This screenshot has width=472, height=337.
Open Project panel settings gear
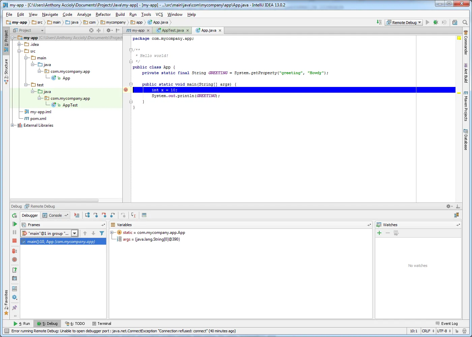click(x=109, y=30)
